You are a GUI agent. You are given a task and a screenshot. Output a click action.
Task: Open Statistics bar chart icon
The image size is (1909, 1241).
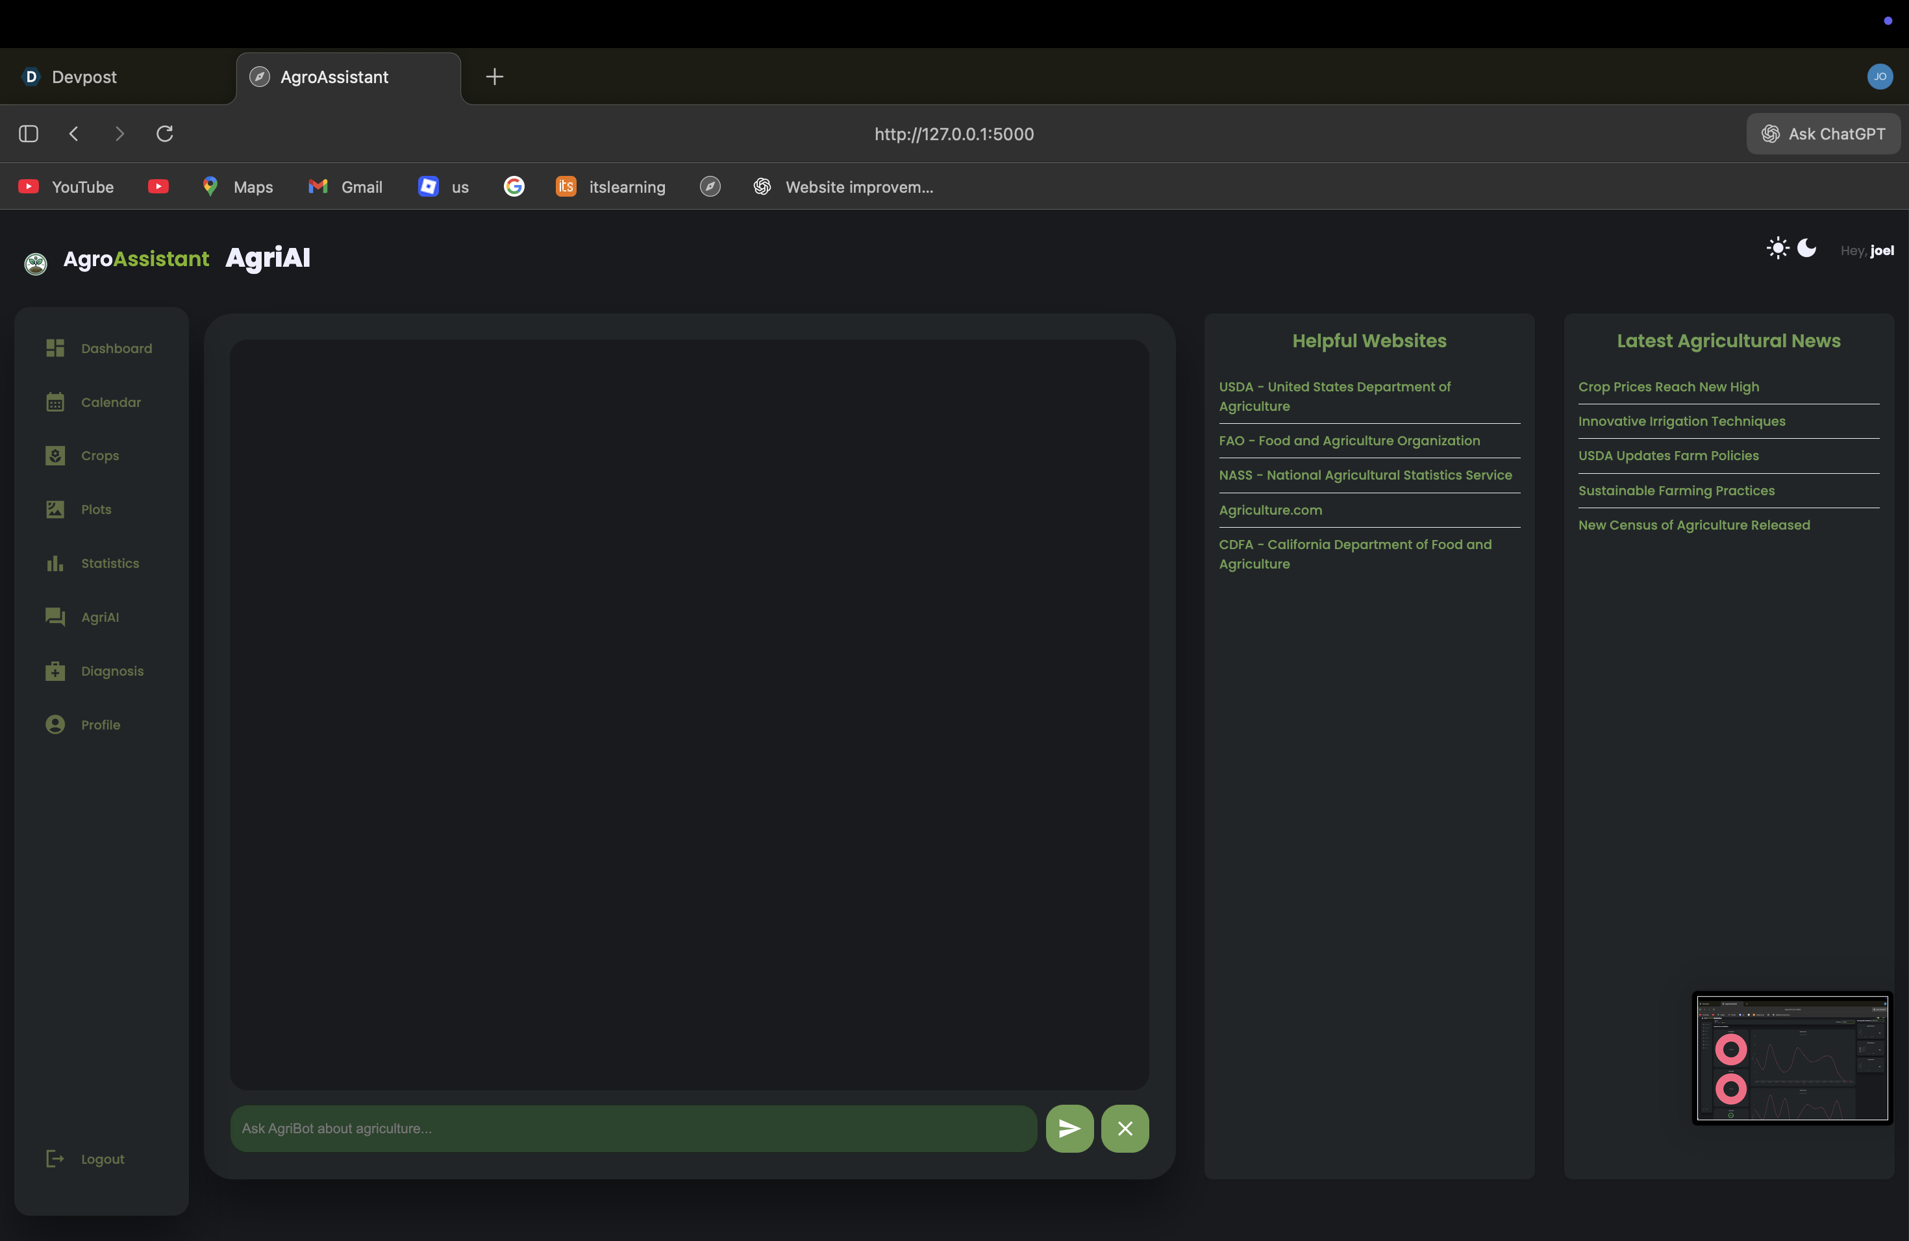[x=55, y=563]
